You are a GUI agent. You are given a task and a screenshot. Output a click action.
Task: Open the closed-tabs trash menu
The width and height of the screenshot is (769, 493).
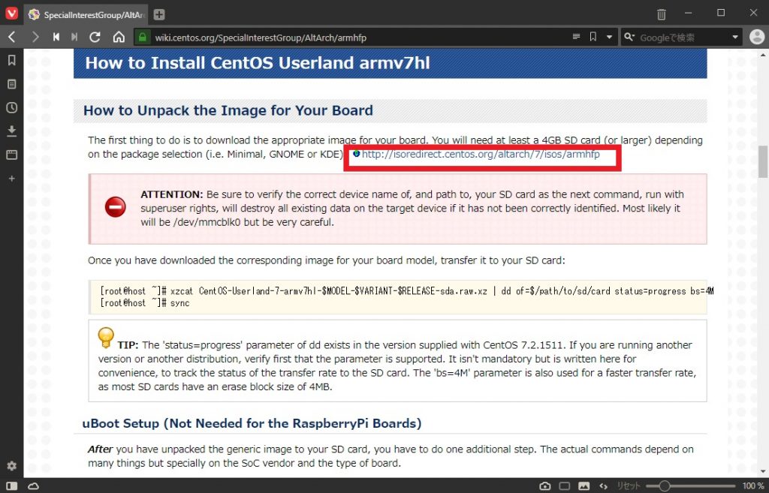(662, 14)
